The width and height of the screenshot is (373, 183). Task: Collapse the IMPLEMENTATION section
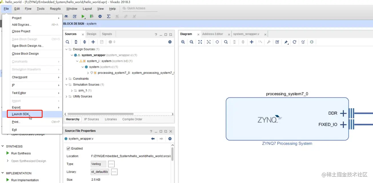[3, 173]
